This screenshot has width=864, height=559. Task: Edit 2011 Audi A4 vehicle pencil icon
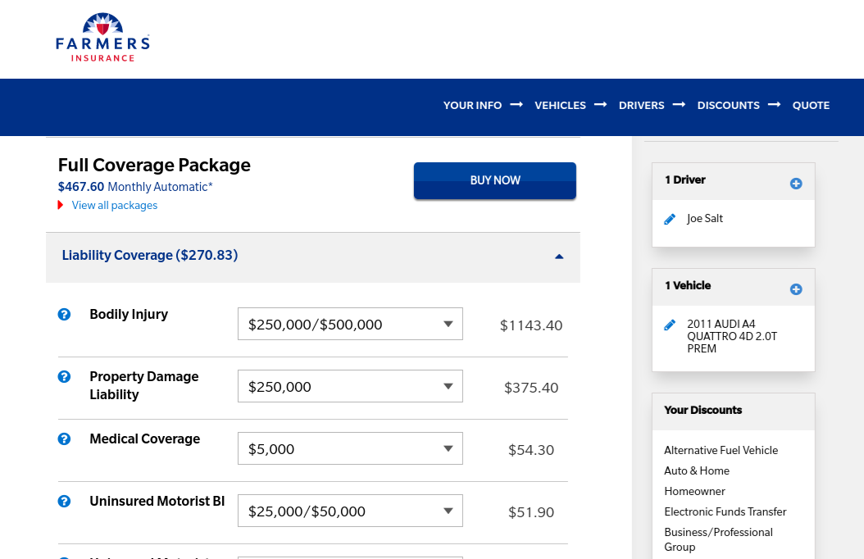tap(670, 325)
